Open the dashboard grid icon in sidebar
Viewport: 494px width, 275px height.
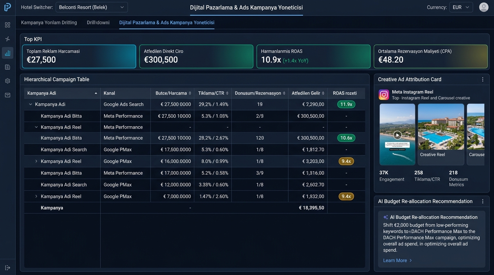pos(8,25)
